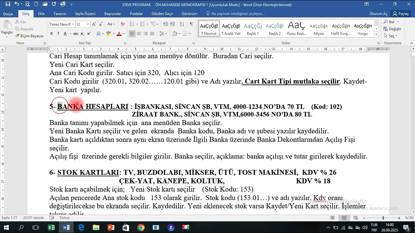The width and height of the screenshot is (415, 233).
Task: Clear all formatting with the eraser icon
Action: (123, 24)
